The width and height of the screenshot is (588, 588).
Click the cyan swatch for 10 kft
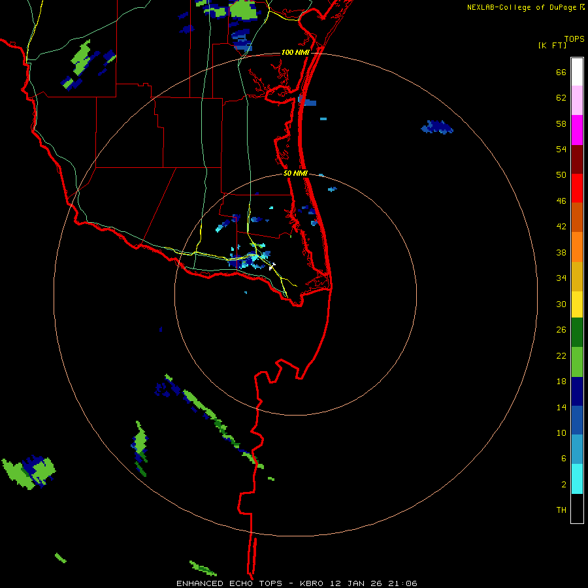point(577,479)
